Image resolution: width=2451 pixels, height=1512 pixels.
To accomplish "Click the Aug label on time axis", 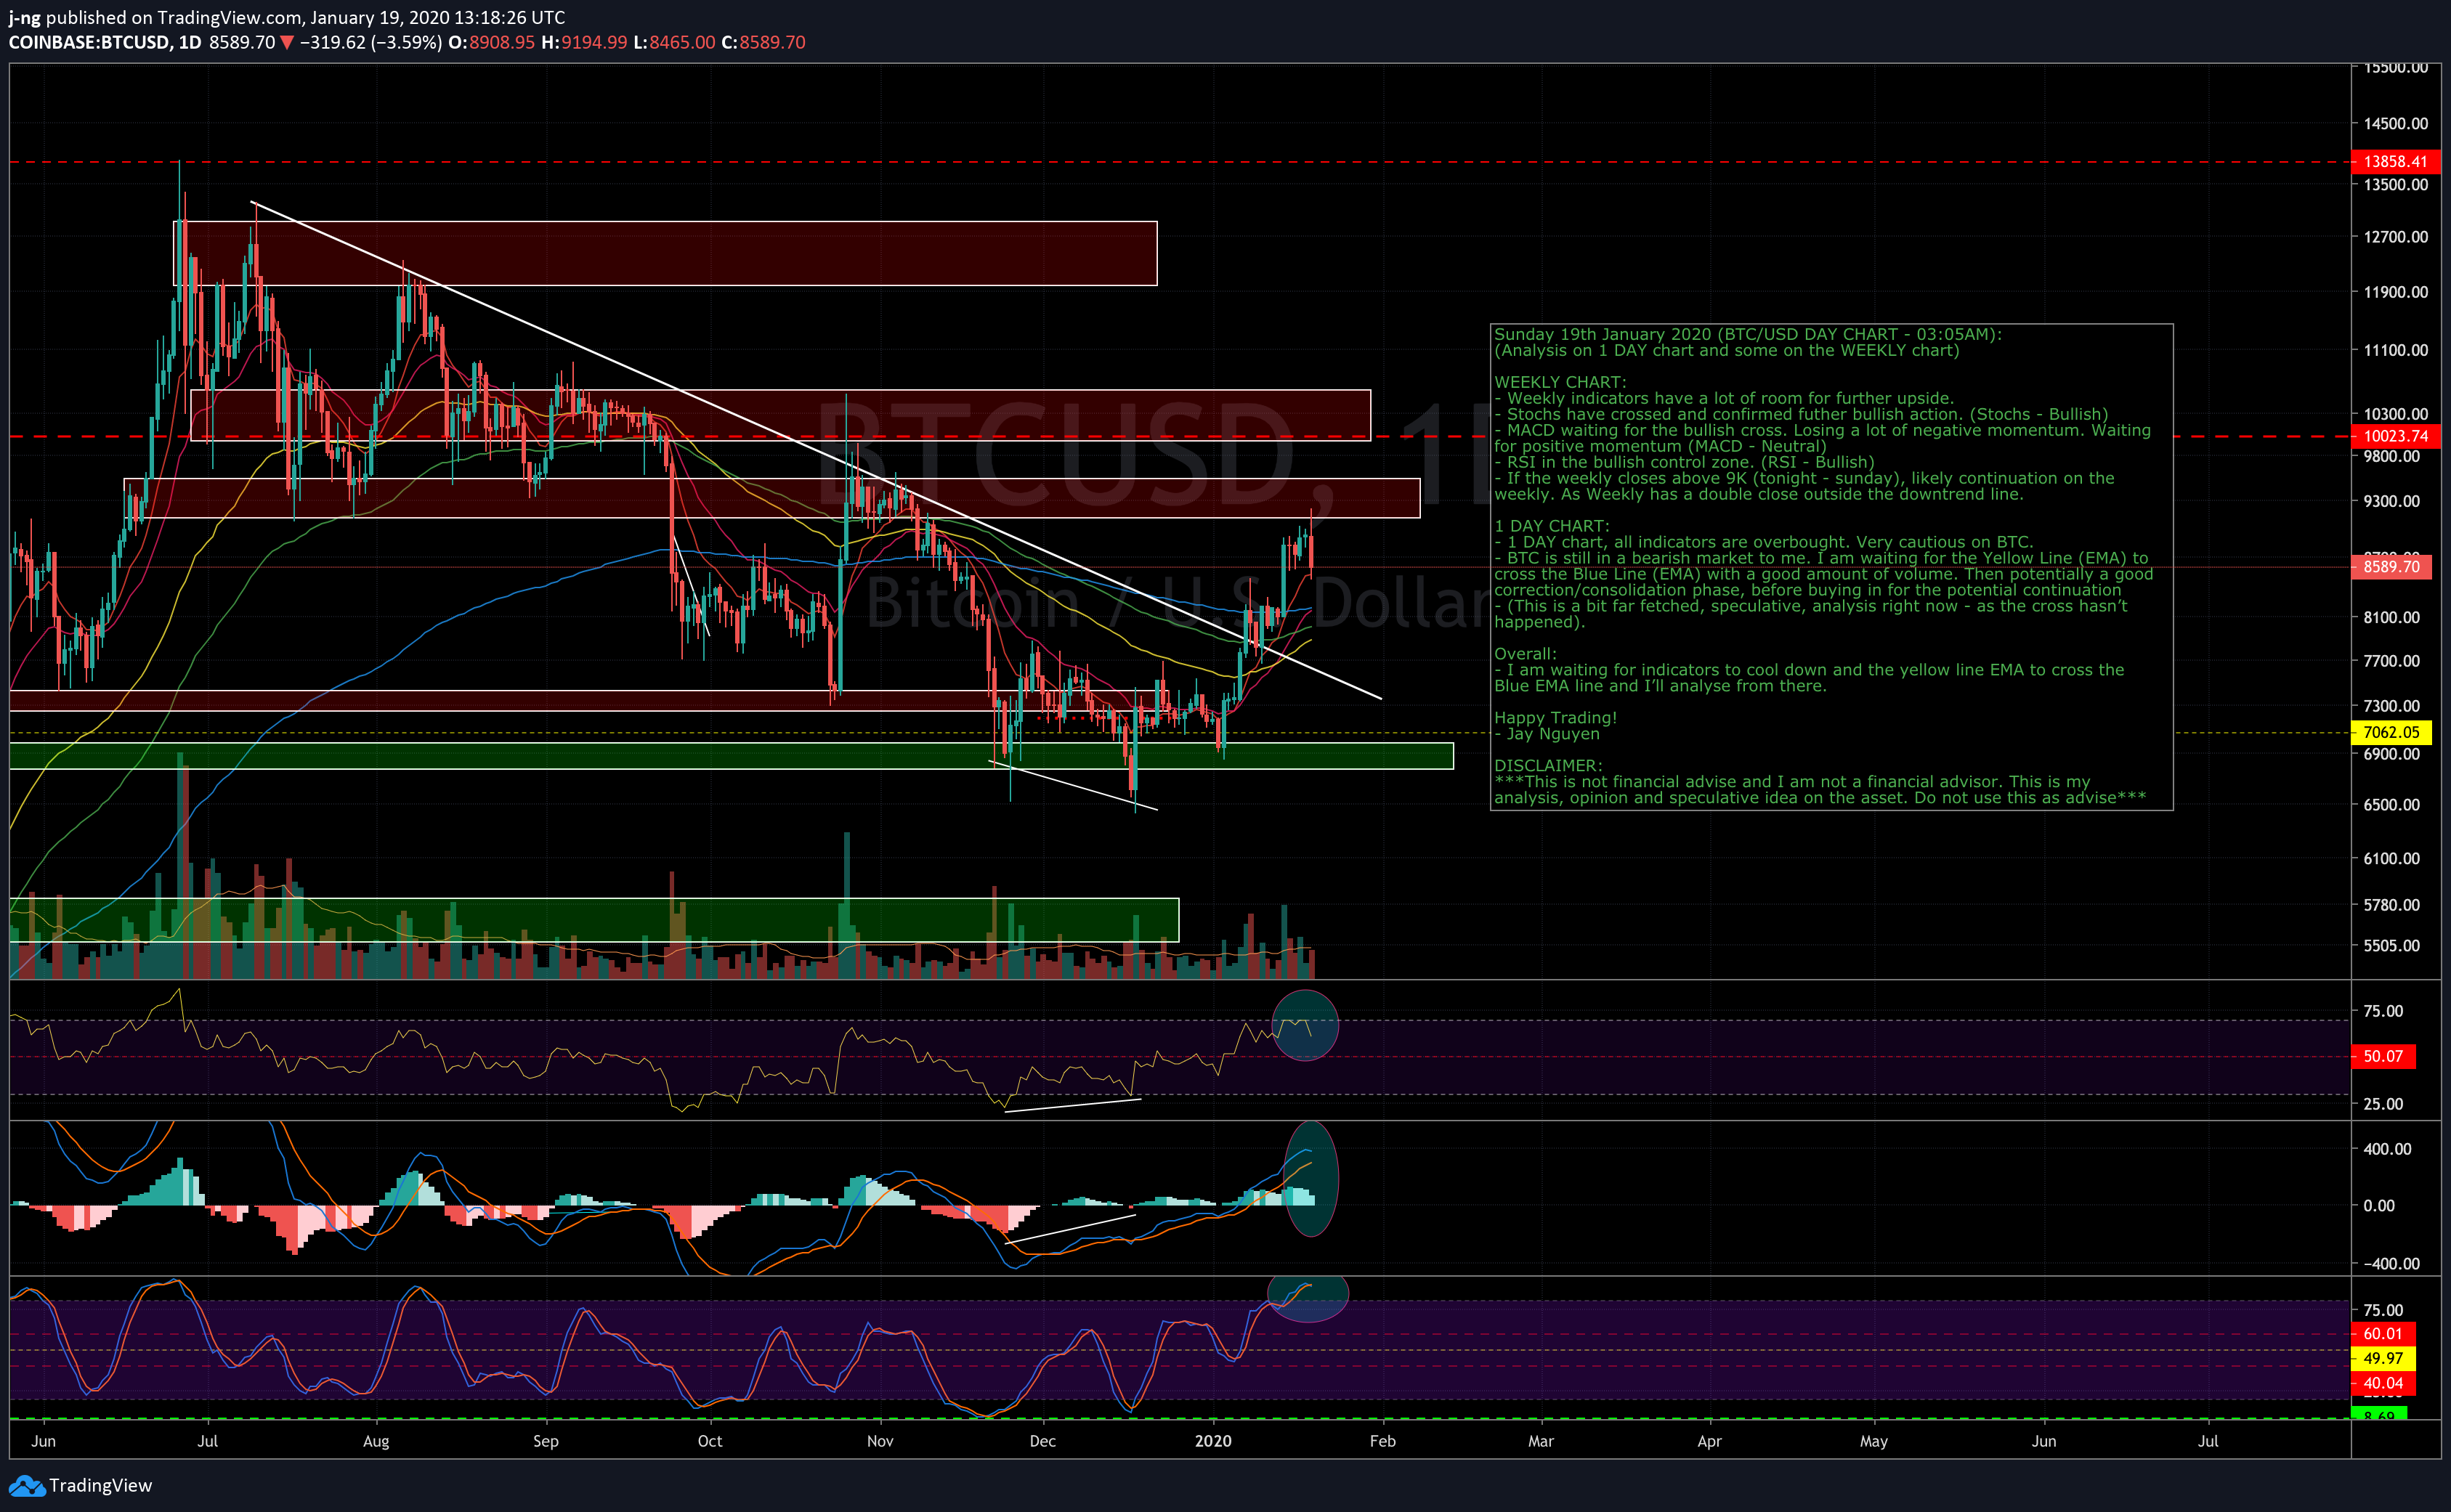I will [376, 1442].
